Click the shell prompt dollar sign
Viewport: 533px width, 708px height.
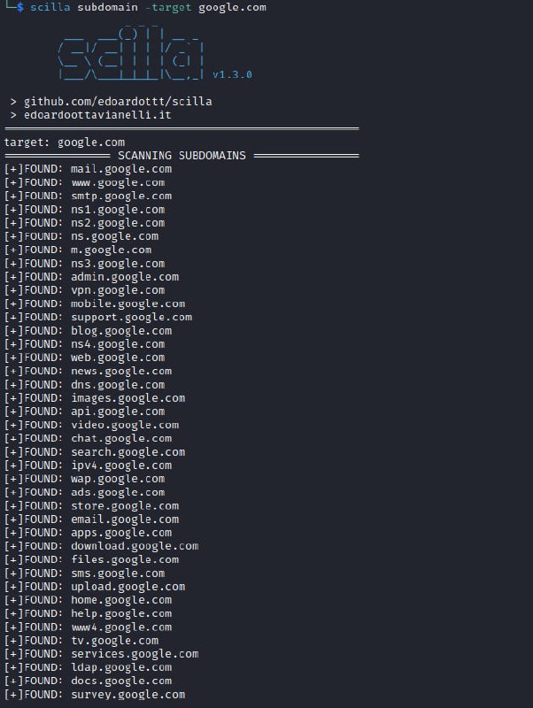[19, 7]
